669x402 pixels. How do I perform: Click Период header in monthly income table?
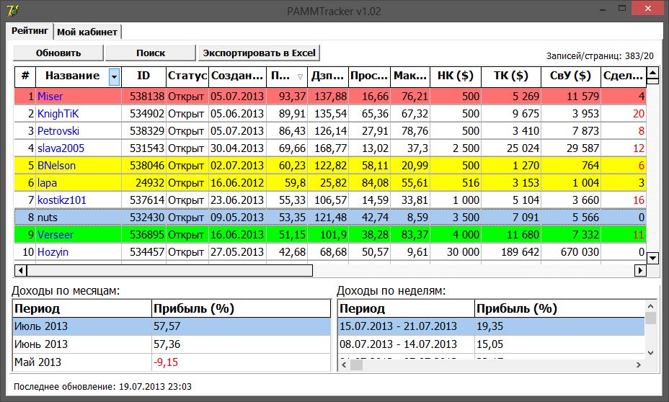click(82, 308)
